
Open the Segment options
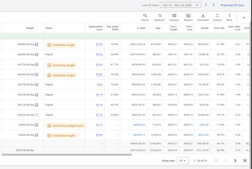coord(159,17)
